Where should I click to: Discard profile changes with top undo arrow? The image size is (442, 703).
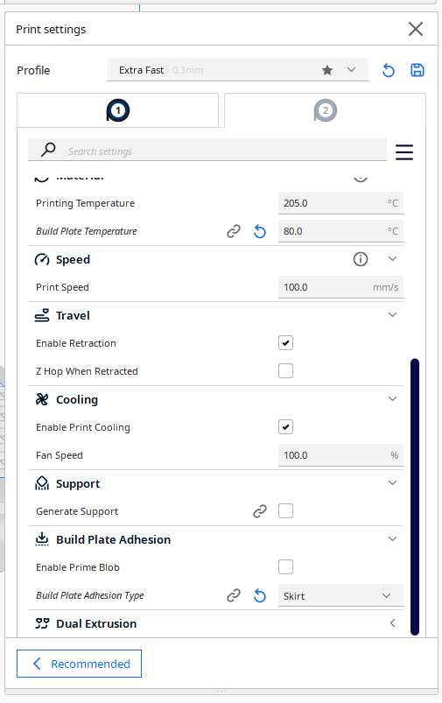pos(389,70)
